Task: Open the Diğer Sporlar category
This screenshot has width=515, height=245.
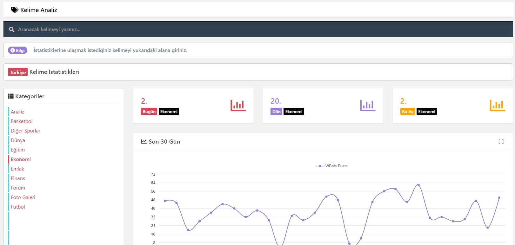Action: pos(25,131)
